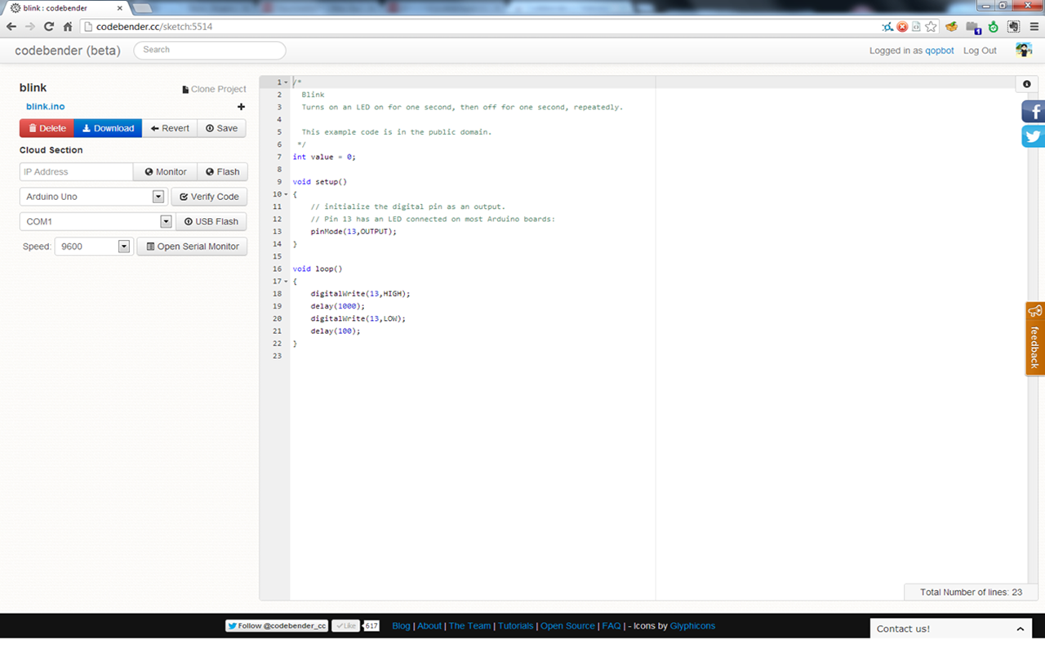The width and height of the screenshot is (1045, 653).
Task: Open the Open Source footer link
Action: [x=567, y=626]
